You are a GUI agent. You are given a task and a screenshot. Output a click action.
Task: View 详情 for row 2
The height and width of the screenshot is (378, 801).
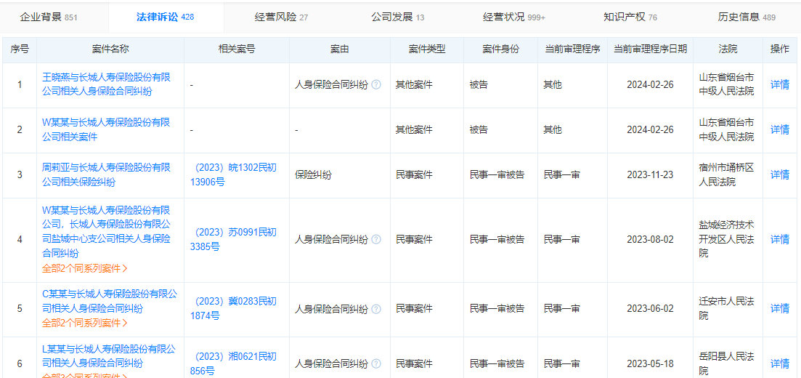pyautogui.click(x=779, y=130)
